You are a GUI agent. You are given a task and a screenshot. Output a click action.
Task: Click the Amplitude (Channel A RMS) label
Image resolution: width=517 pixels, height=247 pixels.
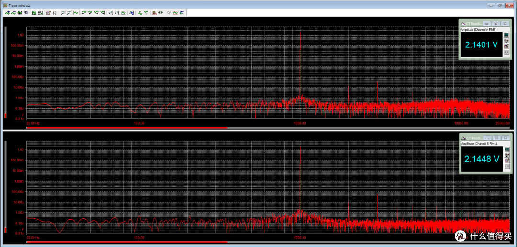click(479, 29)
